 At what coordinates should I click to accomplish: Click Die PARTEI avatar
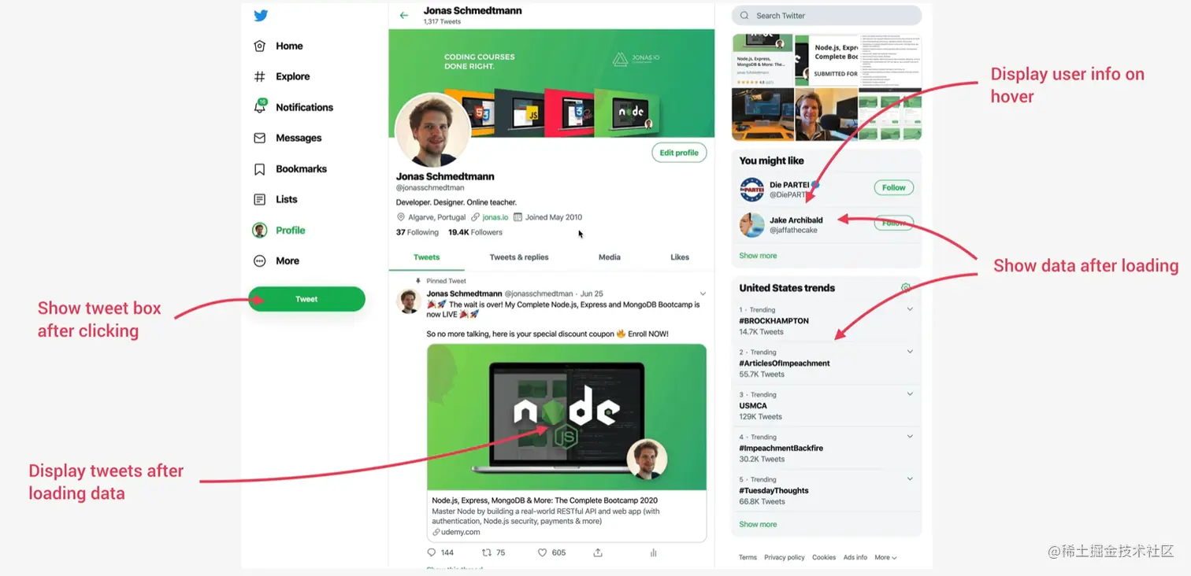coord(752,190)
